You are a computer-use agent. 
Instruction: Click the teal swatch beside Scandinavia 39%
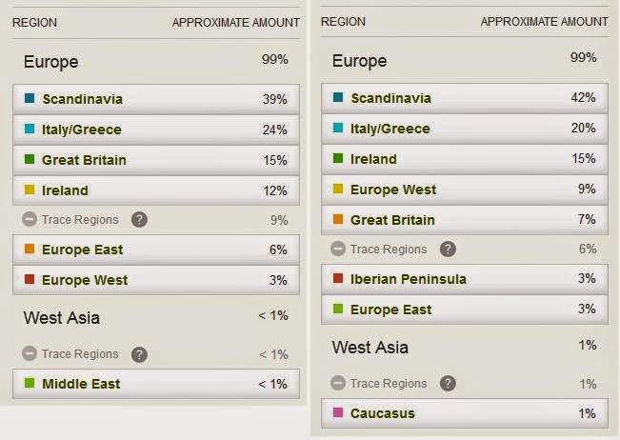30,99
